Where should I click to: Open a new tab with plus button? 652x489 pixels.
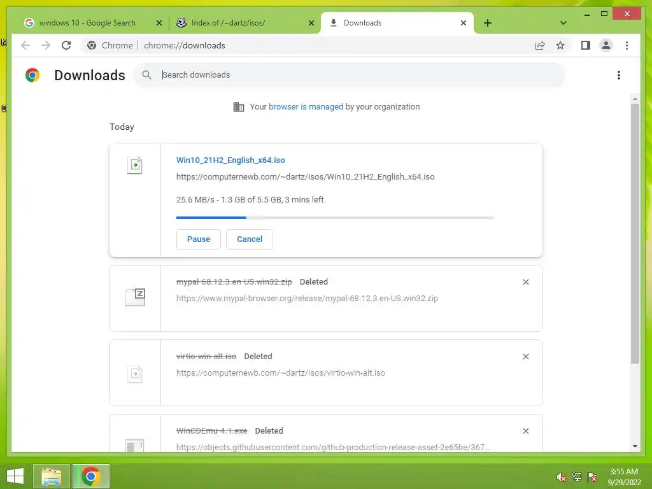click(488, 23)
